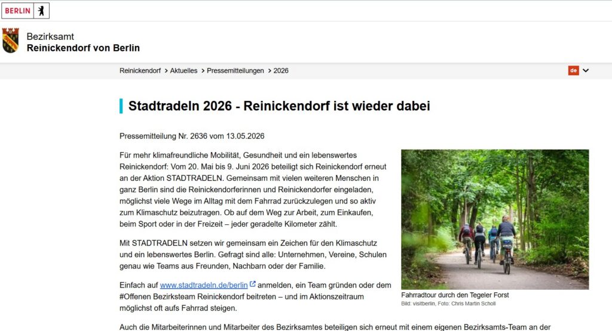Click the external link icon after stadtradeln.de/berlin
The width and height of the screenshot is (612, 331).
253,284
